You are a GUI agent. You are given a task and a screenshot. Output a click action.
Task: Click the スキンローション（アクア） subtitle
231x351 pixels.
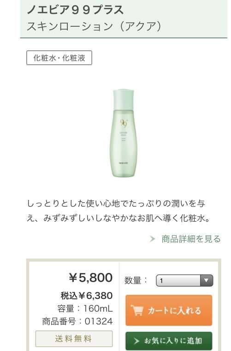click(x=94, y=26)
